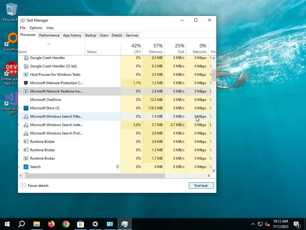
Task: Click the Task Manager taskbar icon
Action: click(x=125, y=224)
